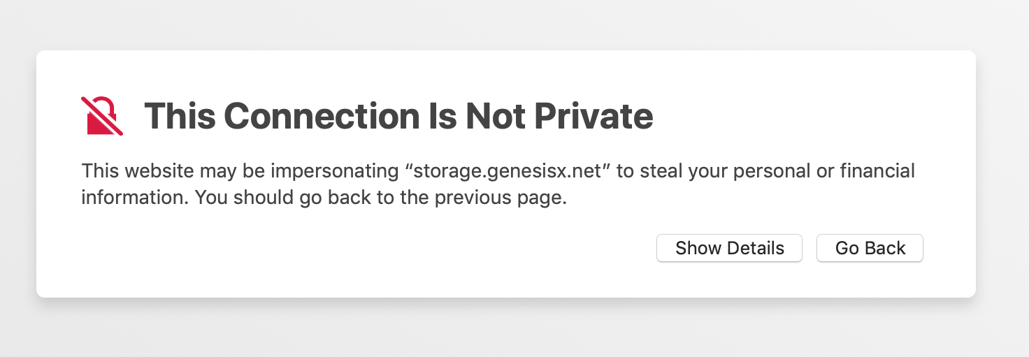Click the word "Details" on the Show Details button
Image resolution: width=1029 pixels, height=357 pixels.
tap(756, 248)
